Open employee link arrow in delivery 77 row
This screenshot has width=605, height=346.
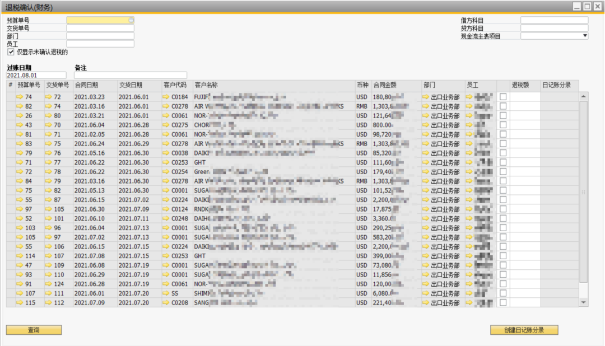[x=469, y=162]
